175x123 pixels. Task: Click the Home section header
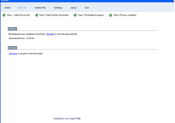coord(13,48)
